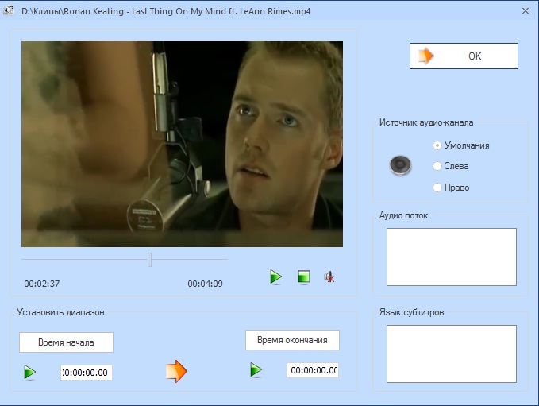539x406 pixels.
Task: Click the Язык субтитров list box
Action: pos(451,354)
